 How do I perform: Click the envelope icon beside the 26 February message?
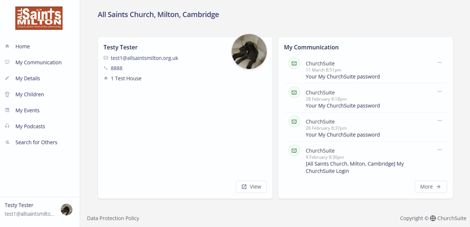[x=294, y=122]
